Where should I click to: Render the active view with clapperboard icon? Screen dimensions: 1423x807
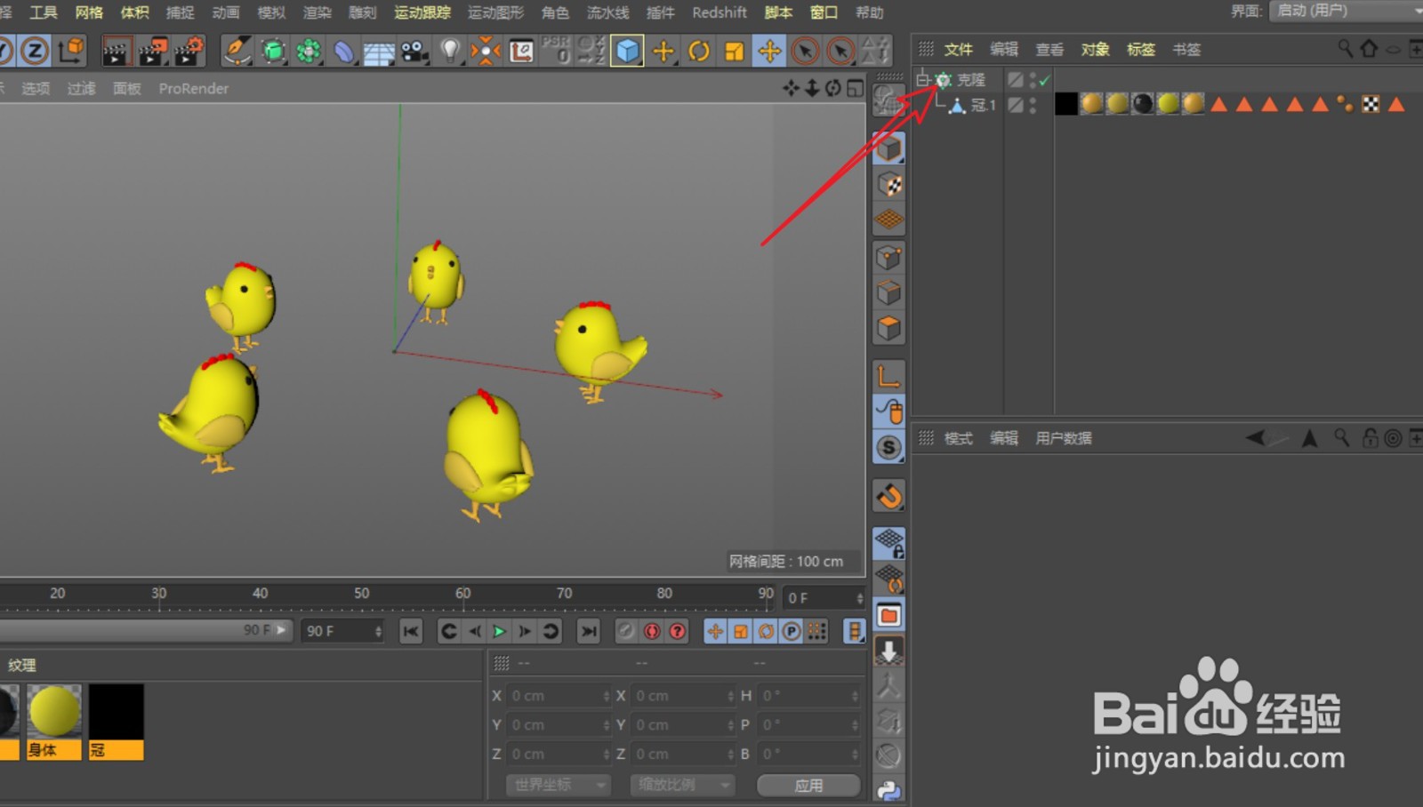click(116, 52)
